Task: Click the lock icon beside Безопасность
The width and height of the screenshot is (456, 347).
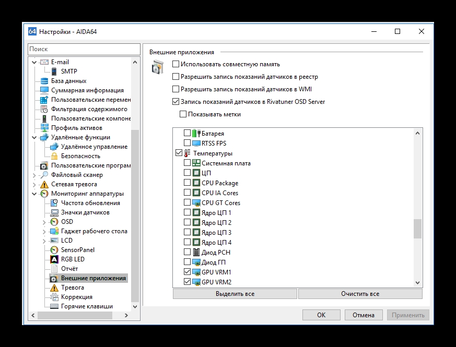Action: click(54, 156)
